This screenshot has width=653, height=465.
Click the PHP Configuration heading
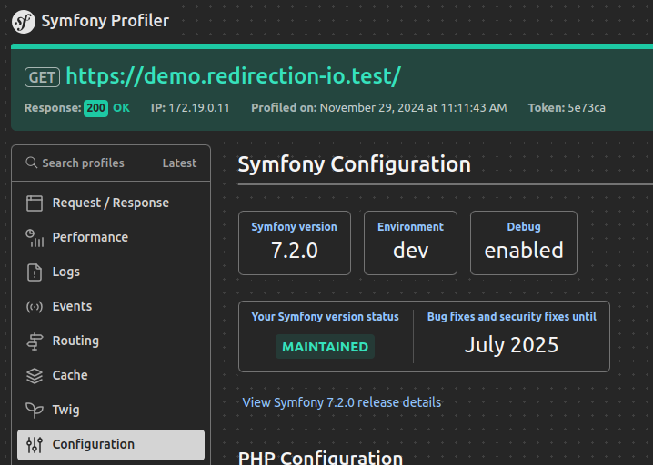[320, 458]
